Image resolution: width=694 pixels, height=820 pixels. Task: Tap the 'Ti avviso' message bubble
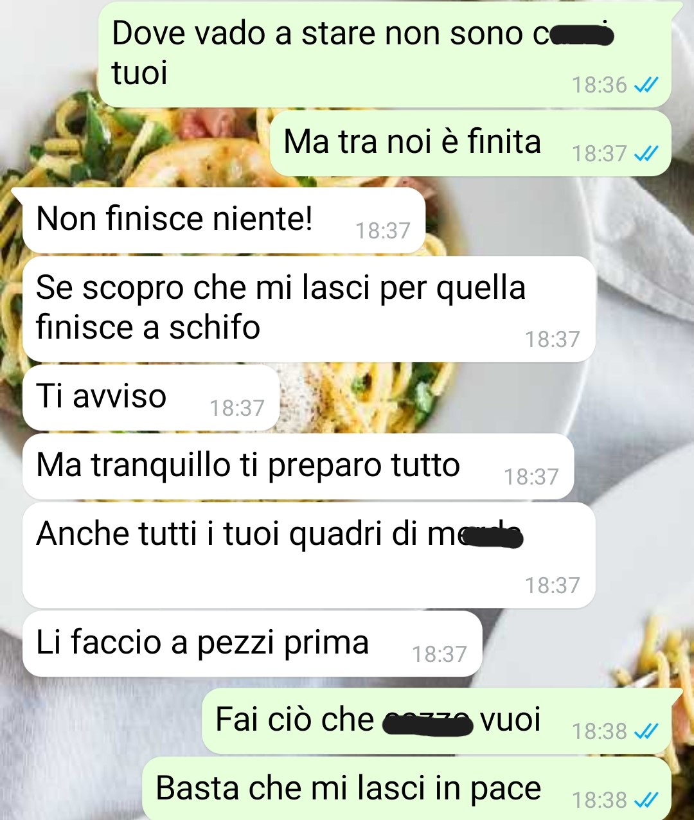click(x=151, y=397)
